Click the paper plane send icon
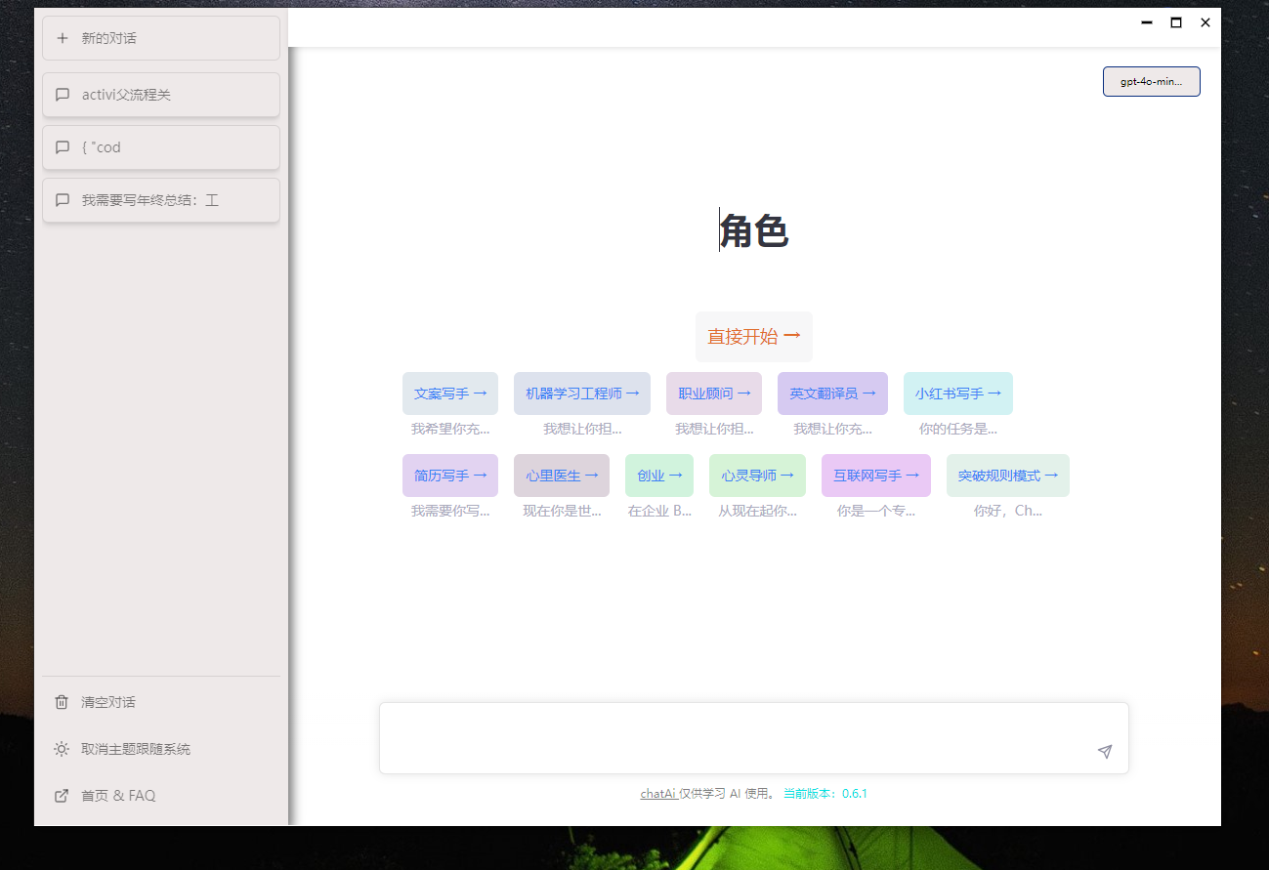Screen dimensions: 1269x870 pyautogui.click(x=1105, y=751)
